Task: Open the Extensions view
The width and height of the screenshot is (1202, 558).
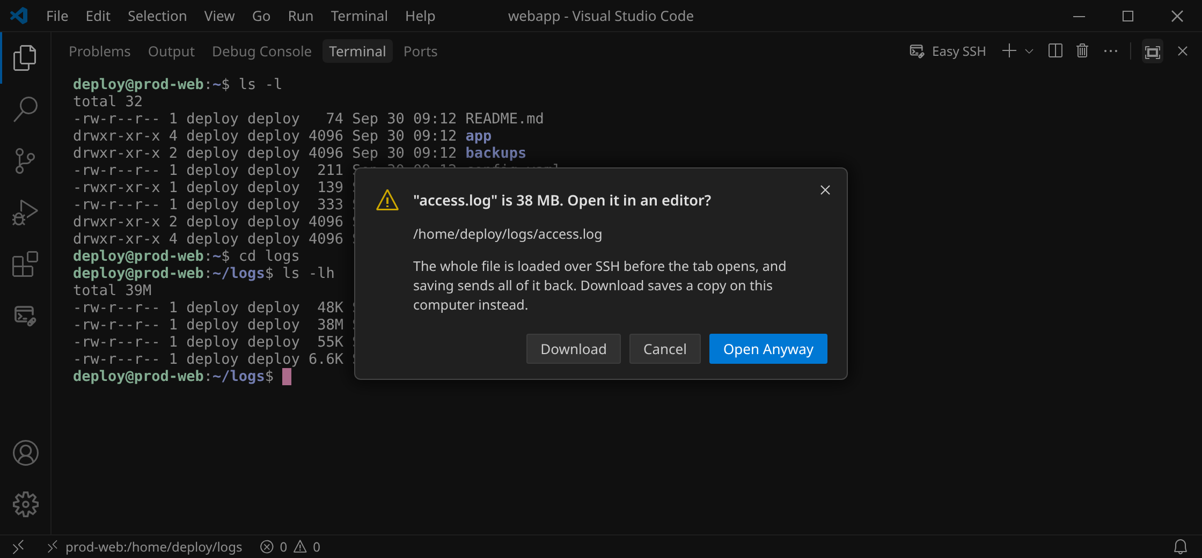Action: tap(25, 264)
